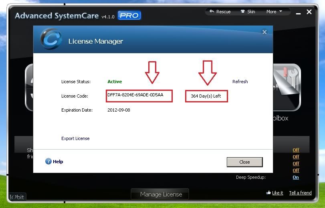Click the Active license status text

coord(115,82)
